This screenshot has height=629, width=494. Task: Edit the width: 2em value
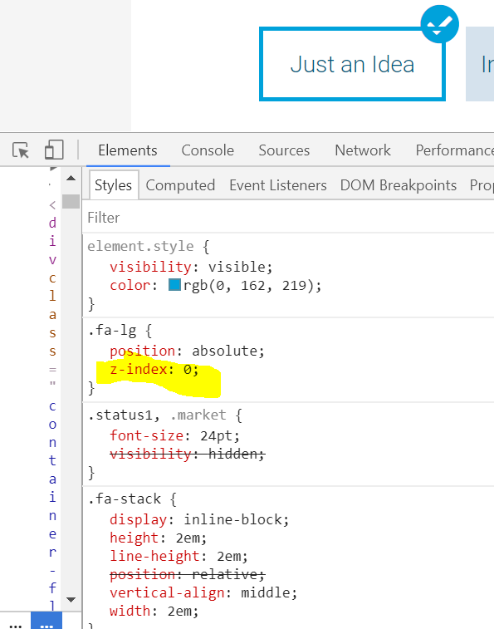(179, 612)
